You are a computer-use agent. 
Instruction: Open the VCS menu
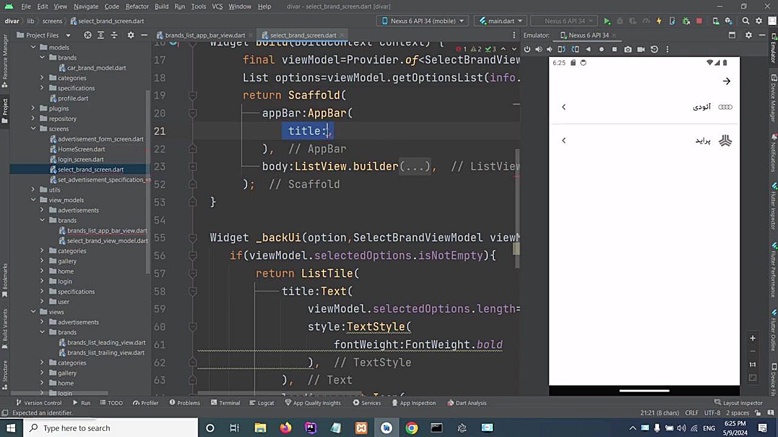217,6
